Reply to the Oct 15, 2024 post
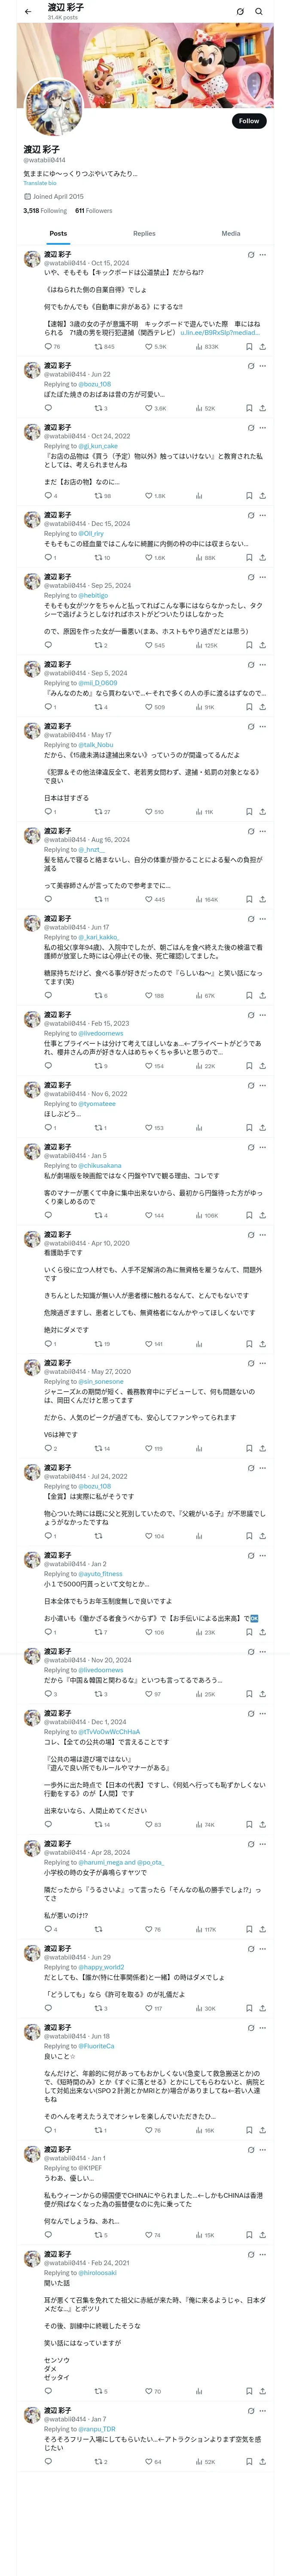Viewport: 290px width, 2576px height. [x=47, y=346]
